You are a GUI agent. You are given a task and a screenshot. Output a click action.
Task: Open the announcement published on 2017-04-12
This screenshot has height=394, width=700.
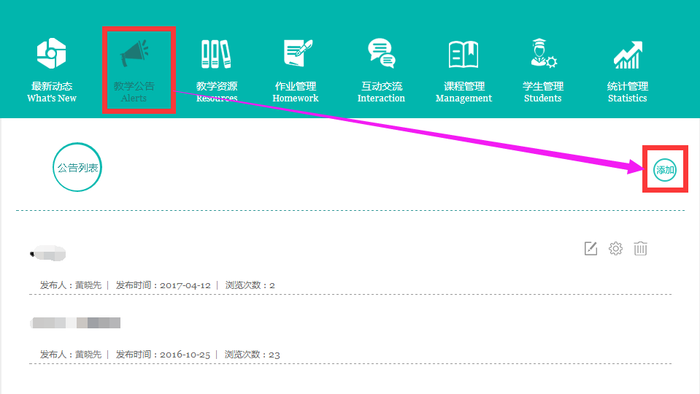[48, 254]
